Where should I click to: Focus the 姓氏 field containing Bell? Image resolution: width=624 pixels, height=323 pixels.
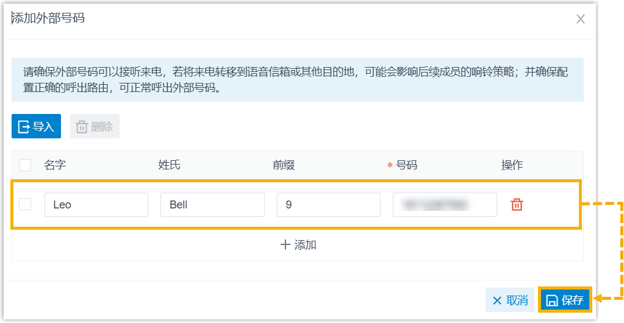(212, 205)
